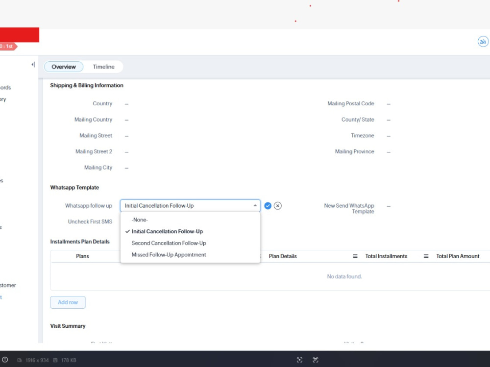The width and height of the screenshot is (490, 367).
Task: Click the Installments Plan Details heading
Action: point(80,242)
